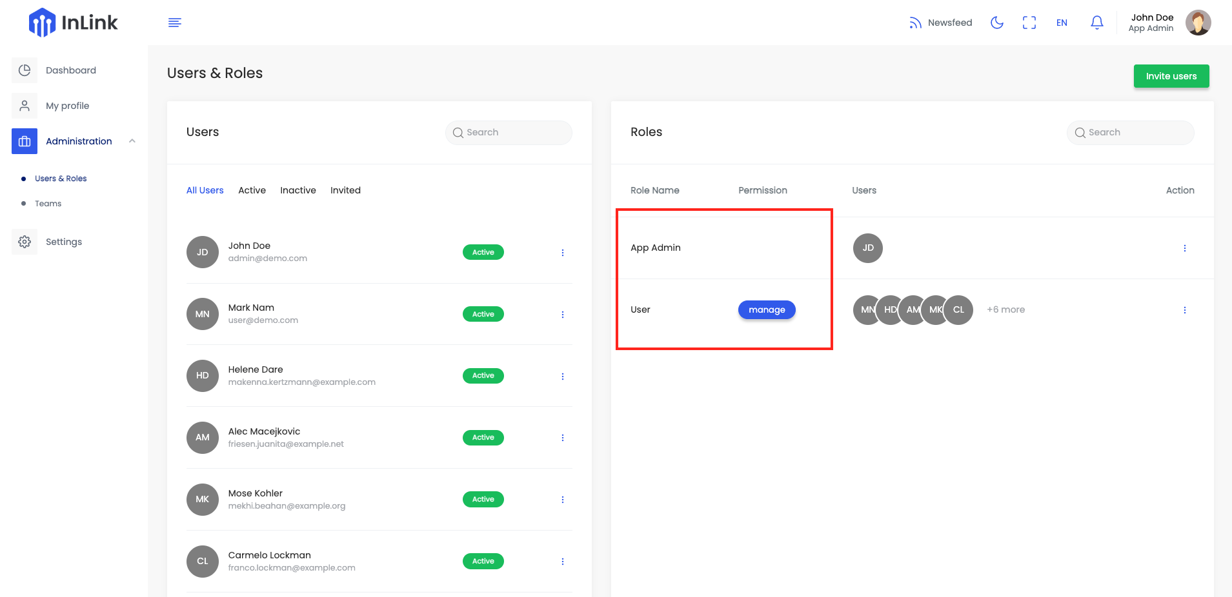Click the manage button for the User role
1232x597 pixels.
click(x=766, y=309)
